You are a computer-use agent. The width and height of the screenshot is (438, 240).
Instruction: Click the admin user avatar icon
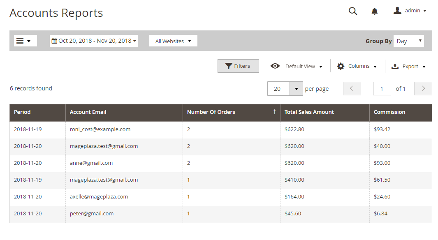[397, 11]
